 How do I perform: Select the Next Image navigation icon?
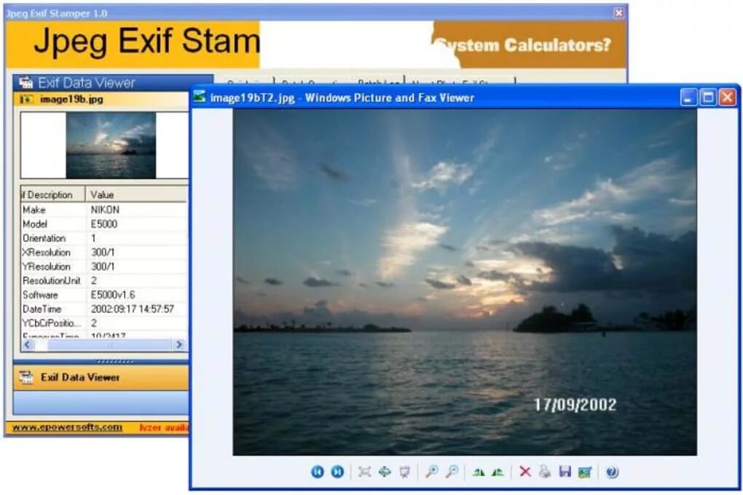pyautogui.click(x=338, y=472)
